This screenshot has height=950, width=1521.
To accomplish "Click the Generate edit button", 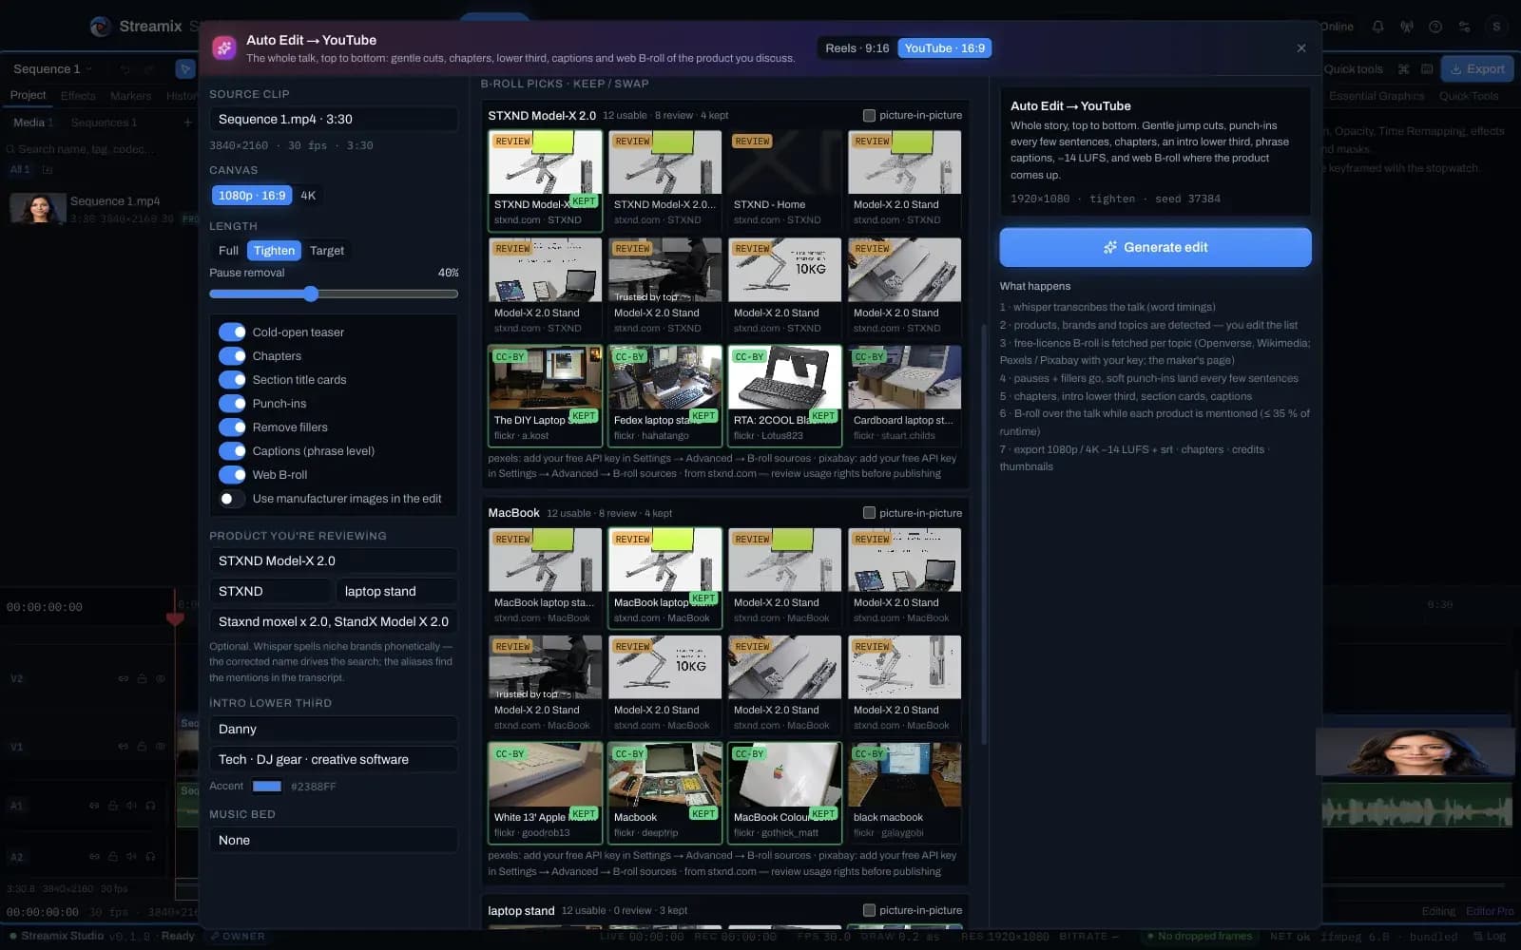I will click(1155, 247).
